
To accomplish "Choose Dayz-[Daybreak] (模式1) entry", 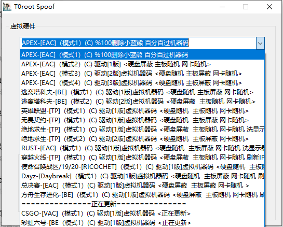I will click(142, 176).
